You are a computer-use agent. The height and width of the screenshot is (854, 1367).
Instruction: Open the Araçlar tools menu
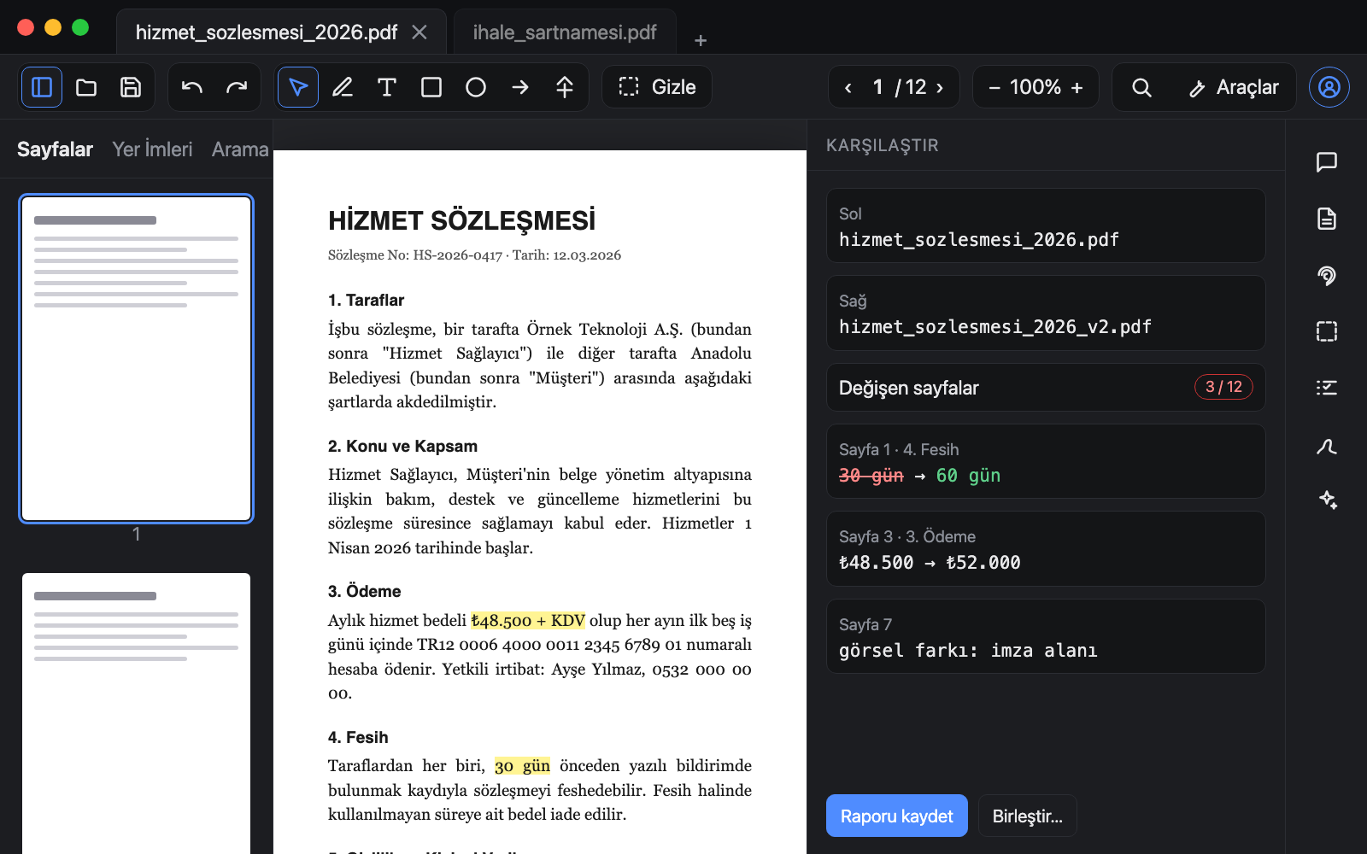click(x=1234, y=87)
